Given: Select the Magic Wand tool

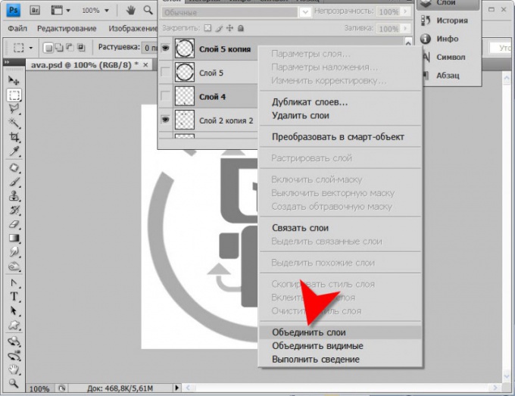Looking at the screenshot, I should coord(14,123).
